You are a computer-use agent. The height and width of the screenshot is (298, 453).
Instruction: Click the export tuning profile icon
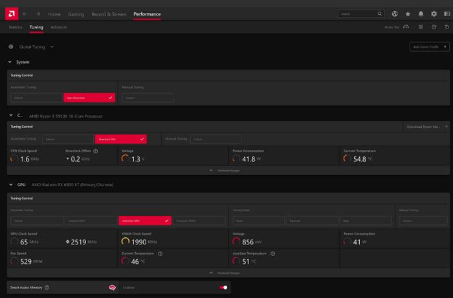(x=434, y=27)
